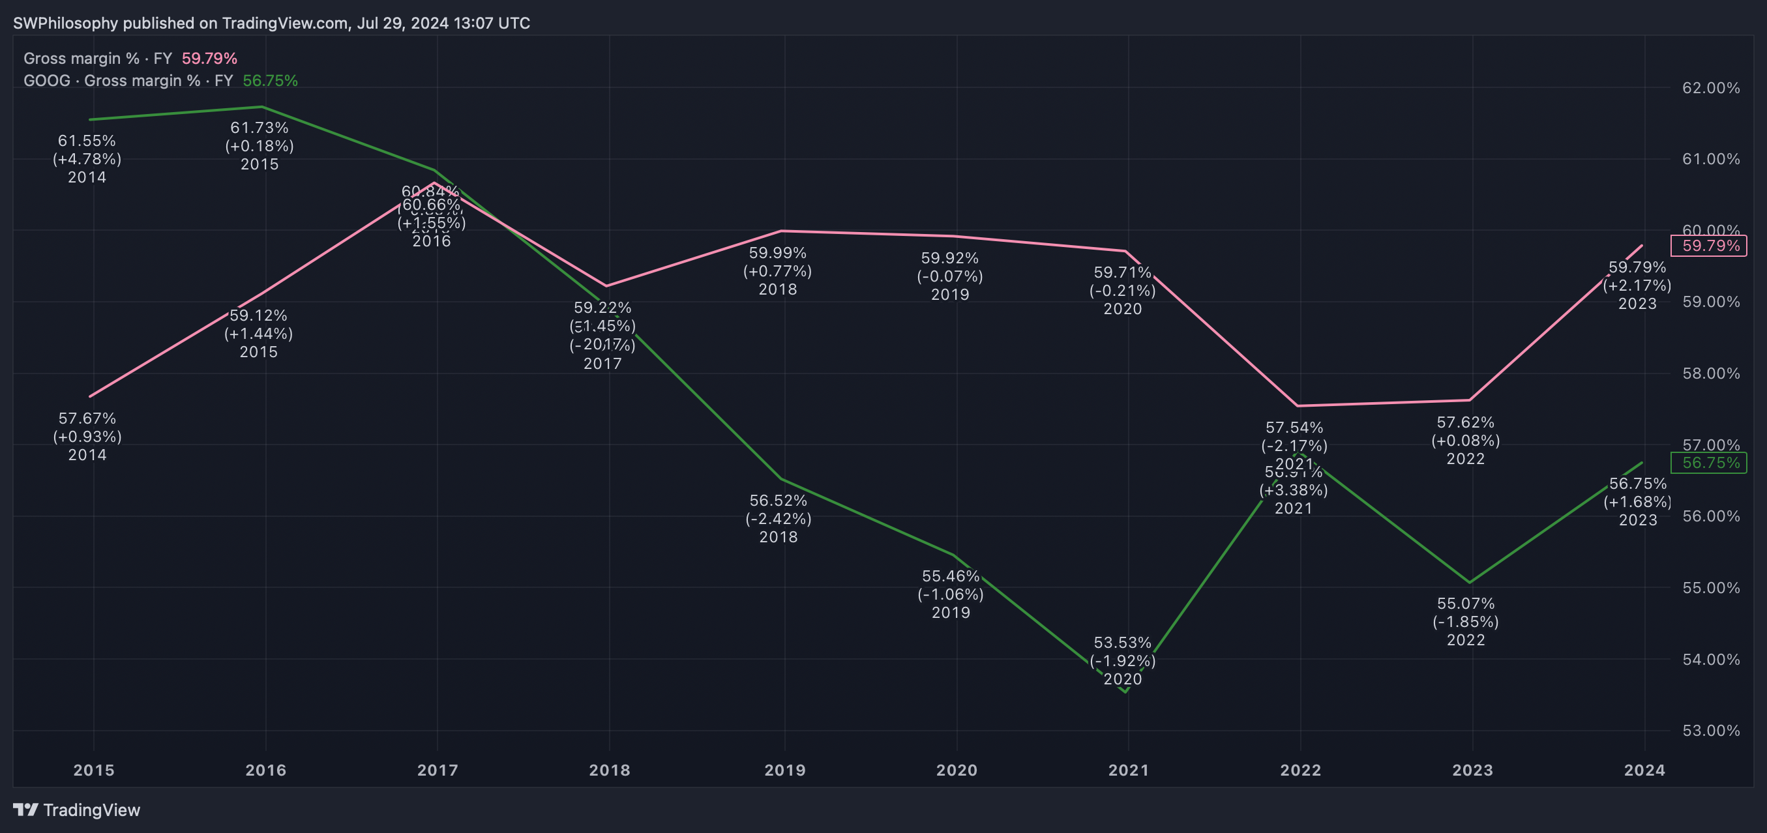Open the TradingView wordmark link at bottom
Viewport: 1767px width, 833px height.
[x=91, y=810]
